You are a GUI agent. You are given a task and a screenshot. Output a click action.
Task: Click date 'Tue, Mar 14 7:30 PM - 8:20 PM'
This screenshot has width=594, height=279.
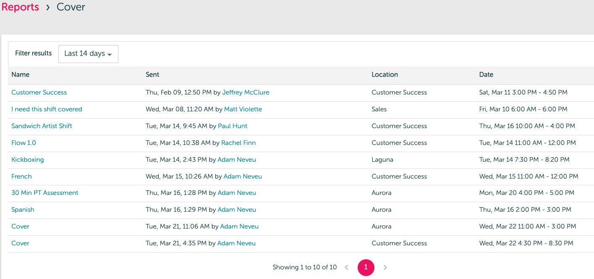point(524,160)
